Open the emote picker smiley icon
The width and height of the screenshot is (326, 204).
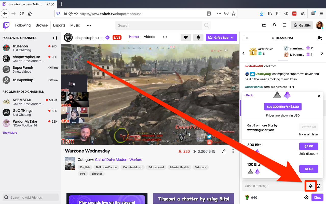pyautogui.click(x=318, y=186)
